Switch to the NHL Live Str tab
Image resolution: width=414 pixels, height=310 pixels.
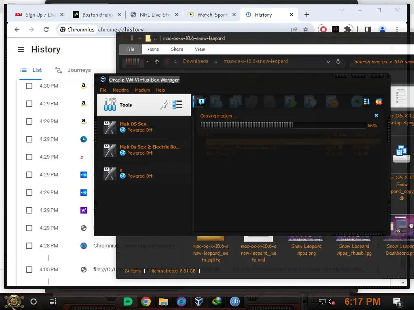coord(154,15)
